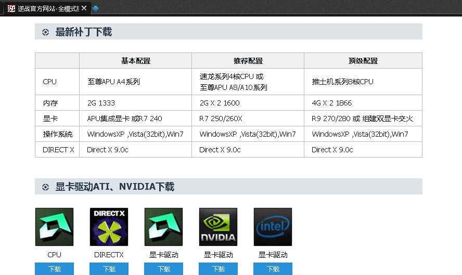Click the AMD logo above 显卡驱动 label
The width and height of the screenshot is (462, 275).
(x=163, y=227)
